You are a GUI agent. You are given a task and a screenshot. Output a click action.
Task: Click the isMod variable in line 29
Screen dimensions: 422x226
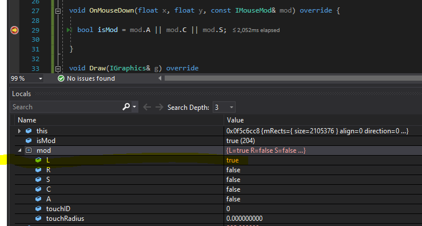point(108,30)
